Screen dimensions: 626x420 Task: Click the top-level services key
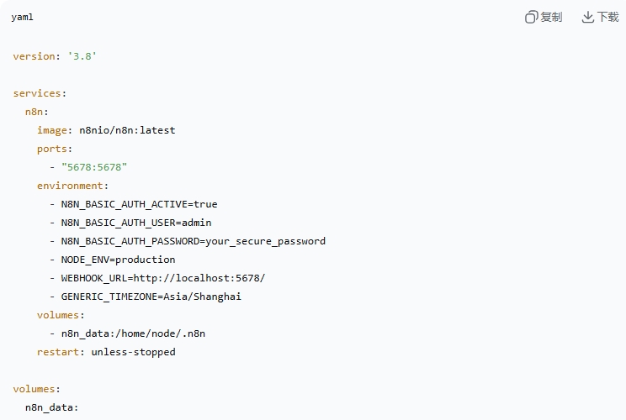(39, 93)
